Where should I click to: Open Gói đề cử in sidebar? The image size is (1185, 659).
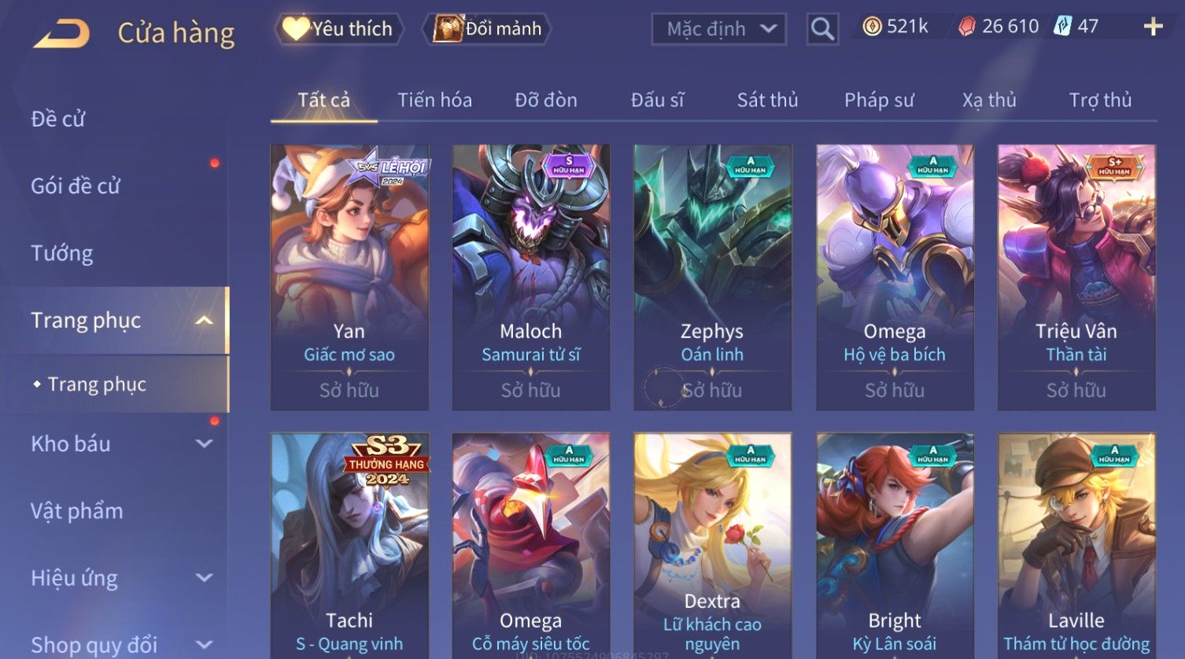coord(76,186)
